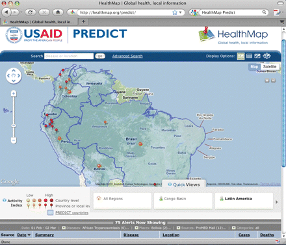Open the Advanced Search link
The width and height of the screenshot is (286, 245).
click(127, 56)
